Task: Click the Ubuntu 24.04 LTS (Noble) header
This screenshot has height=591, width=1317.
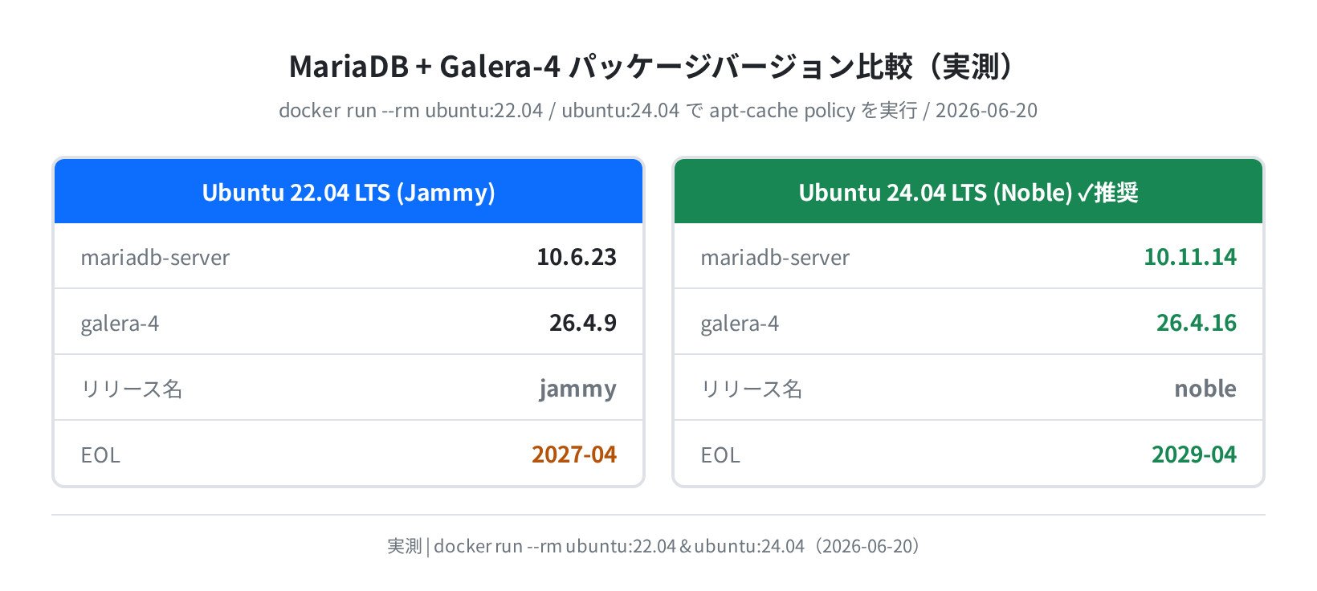Action: [968, 191]
